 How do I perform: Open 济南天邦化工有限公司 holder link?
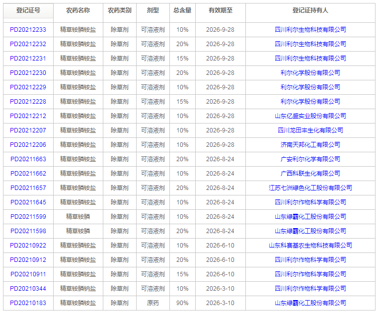point(310,145)
